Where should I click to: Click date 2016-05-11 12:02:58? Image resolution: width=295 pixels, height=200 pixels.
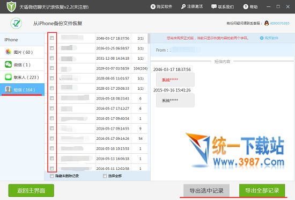113,168
